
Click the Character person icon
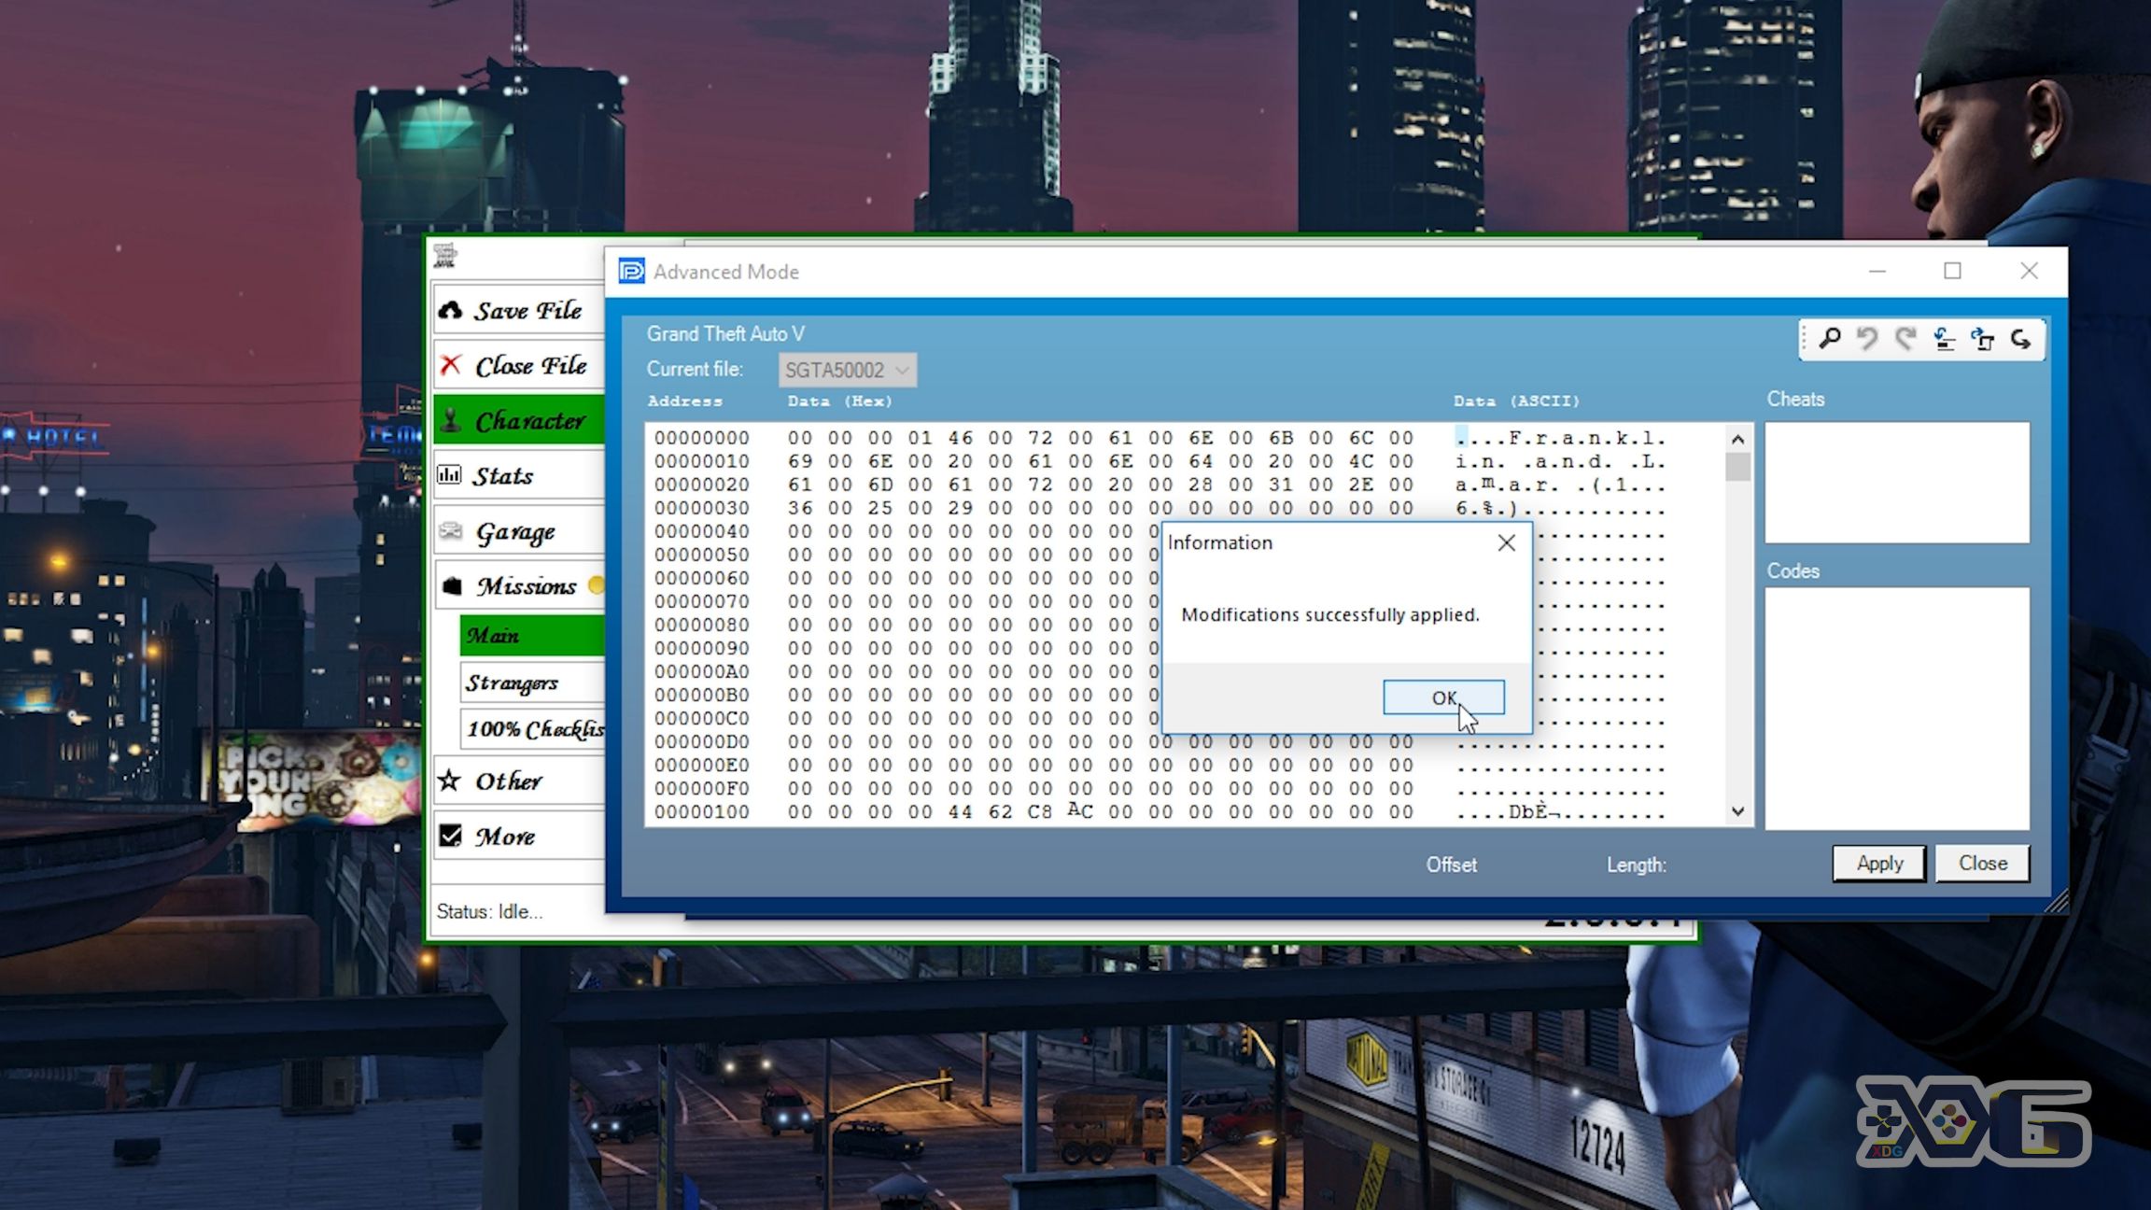tap(451, 420)
